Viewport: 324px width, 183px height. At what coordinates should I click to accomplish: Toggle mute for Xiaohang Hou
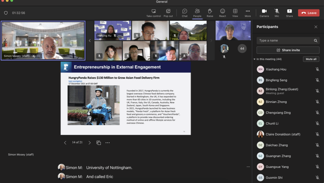tap(318, 70)
